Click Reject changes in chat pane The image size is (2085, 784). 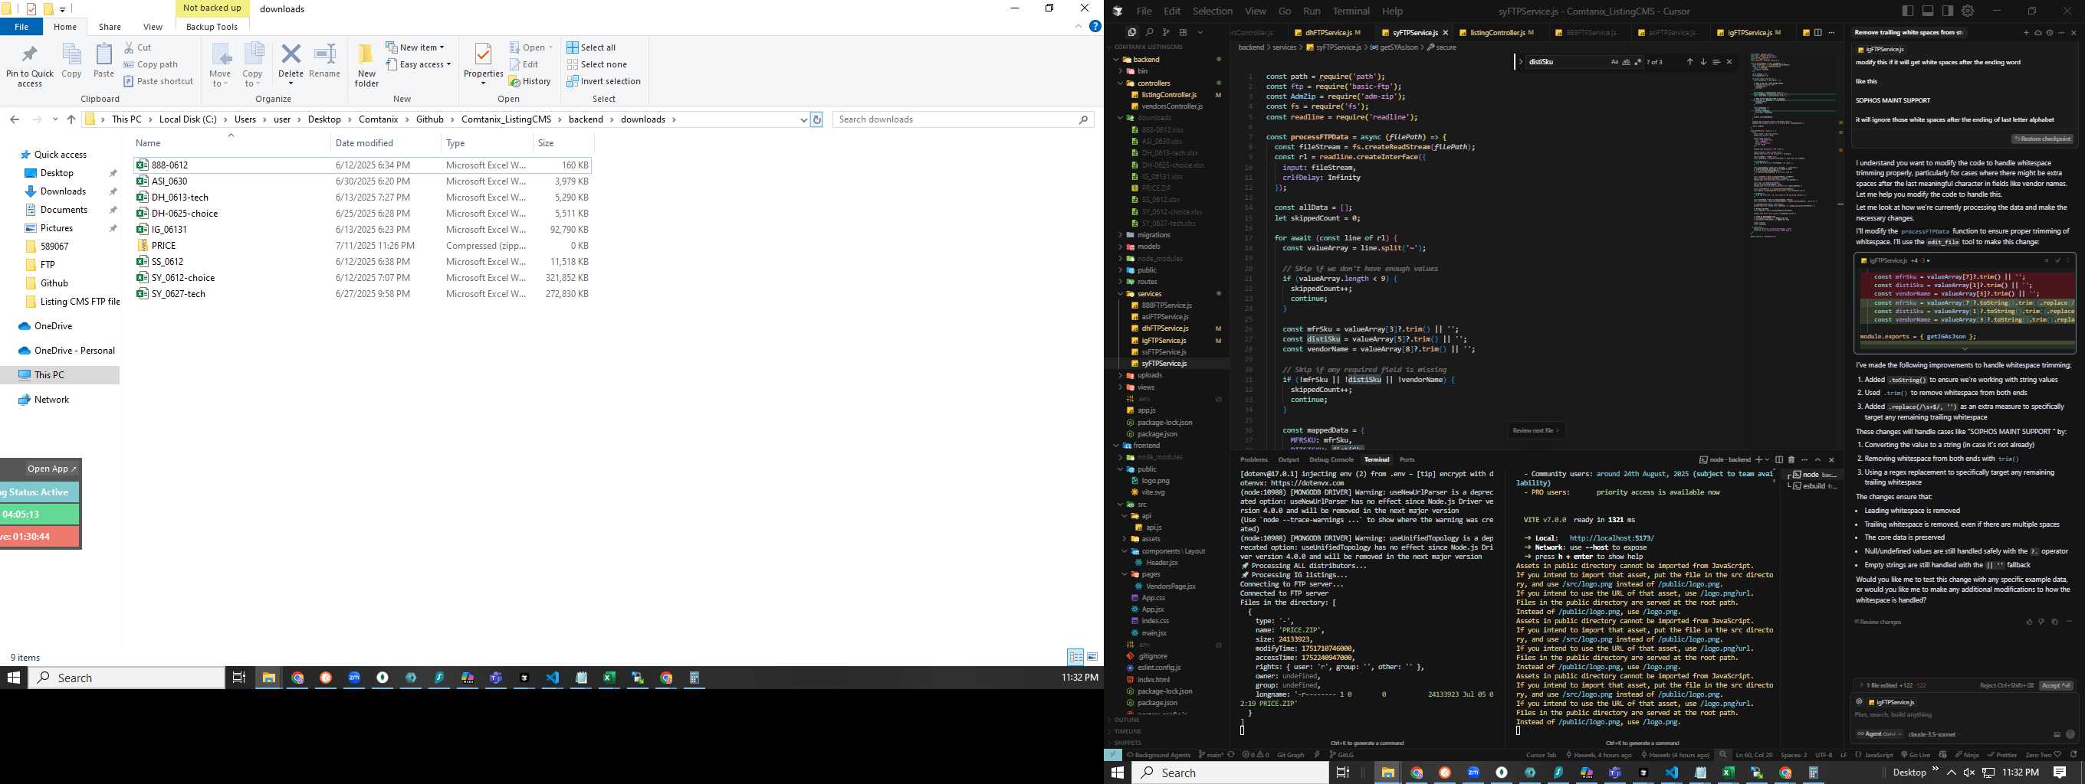point(2007,685)
